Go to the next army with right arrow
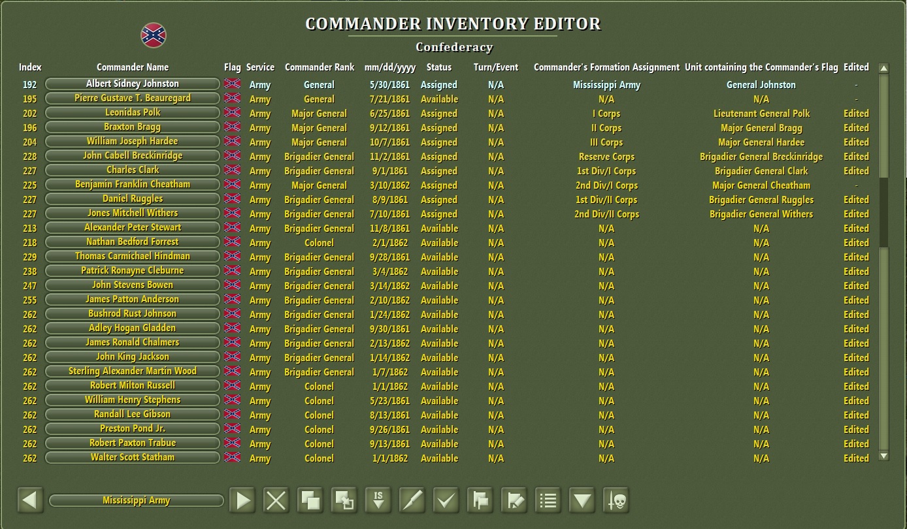This screenshot has width=907, height=529. pyautogui.click(x=242, y=501)
